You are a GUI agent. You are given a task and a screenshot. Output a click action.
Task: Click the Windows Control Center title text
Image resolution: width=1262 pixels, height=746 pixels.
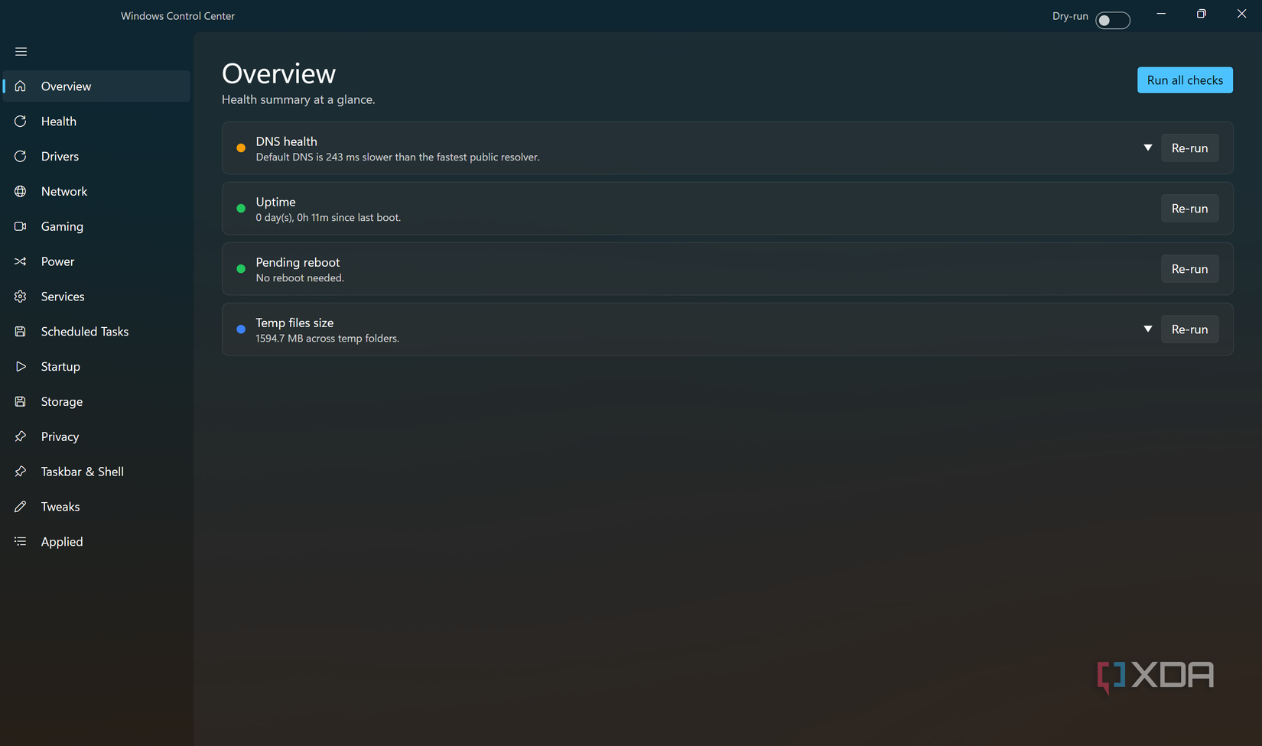[177, 16]
